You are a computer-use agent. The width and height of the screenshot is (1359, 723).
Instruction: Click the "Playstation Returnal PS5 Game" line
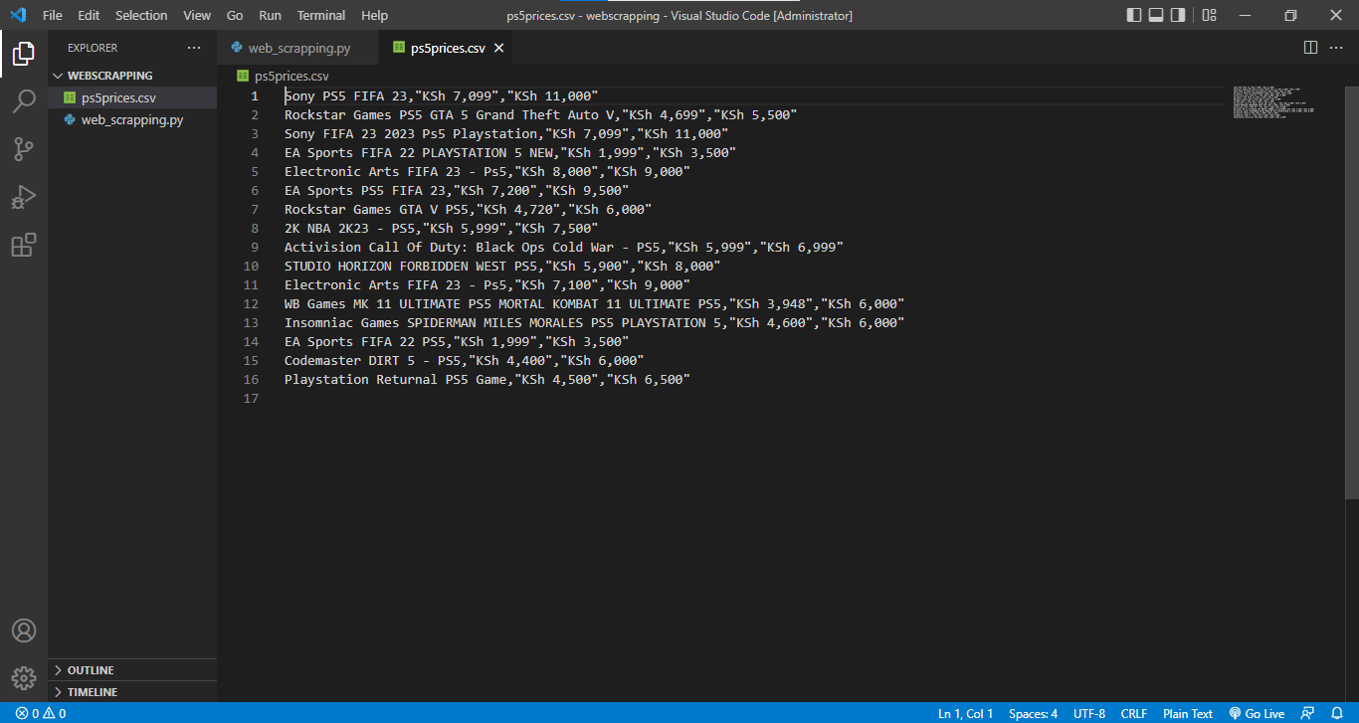[x=486, y=379]
